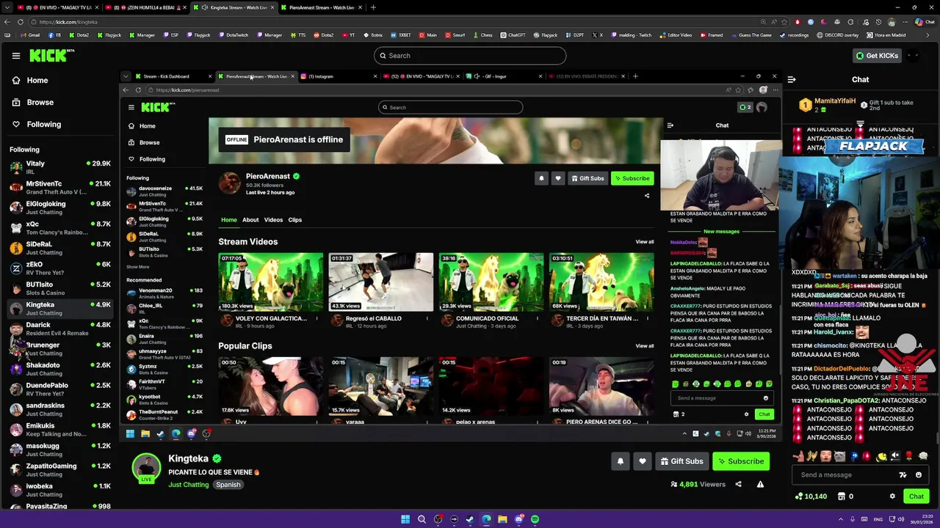Screen dimensions: 940x528
Task: Open the Just Chatting category link
Action: click(x=189, y=485)
